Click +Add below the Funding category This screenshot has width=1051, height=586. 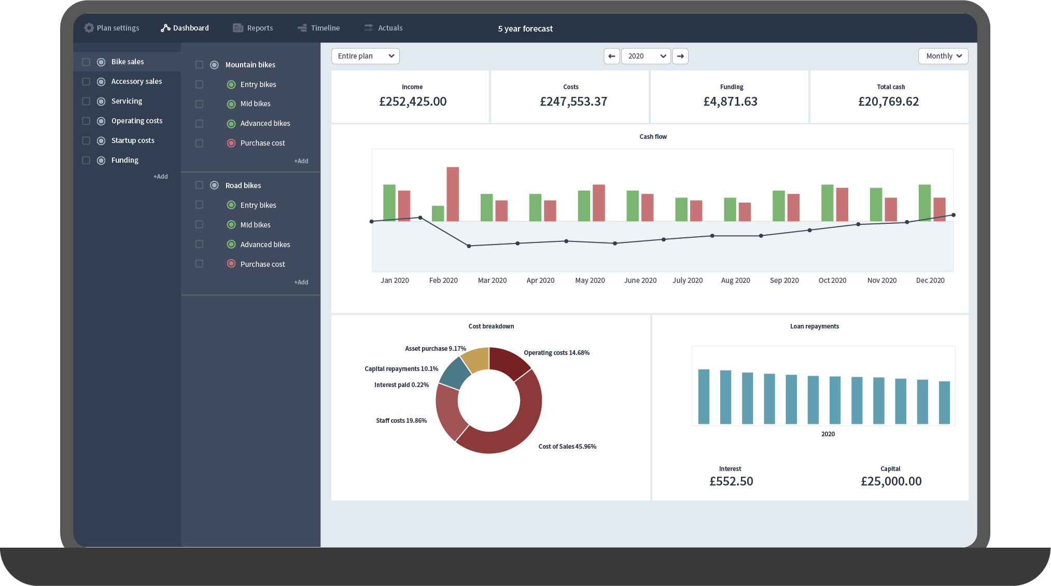(x=161, y=177)
